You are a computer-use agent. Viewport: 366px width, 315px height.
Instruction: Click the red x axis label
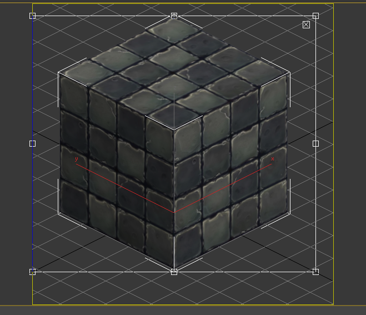pos(272,159)
